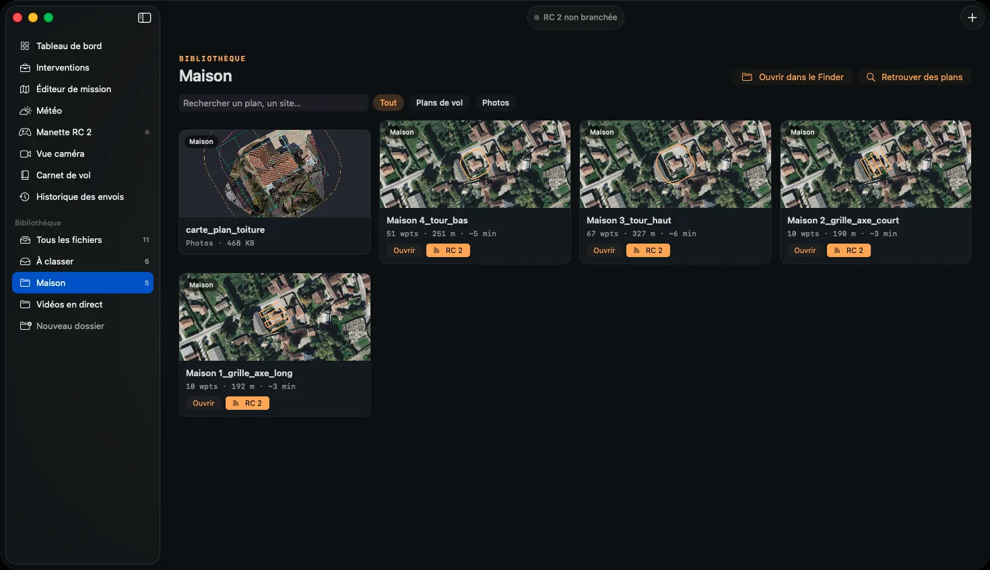The width and height of the screenshot is (990, 570).
Task: Click Ouvrir on Maison 4_tour_bas
Action: tap(404, 250)
